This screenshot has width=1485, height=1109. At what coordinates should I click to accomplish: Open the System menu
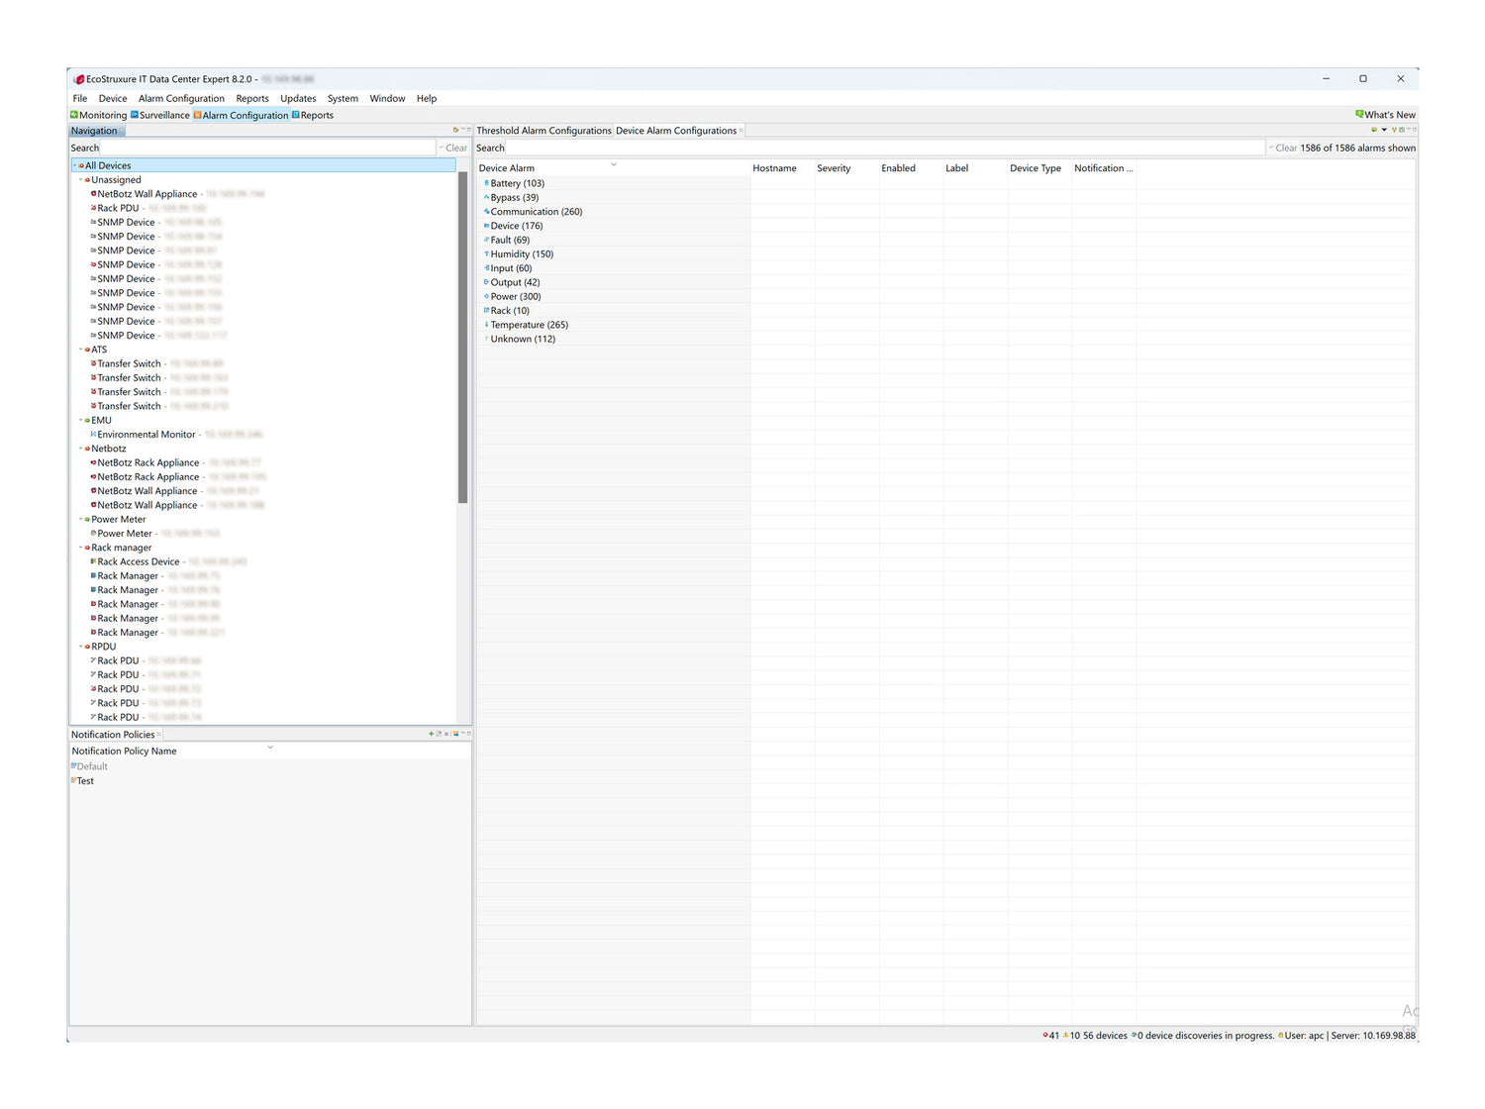click(343, 98)
